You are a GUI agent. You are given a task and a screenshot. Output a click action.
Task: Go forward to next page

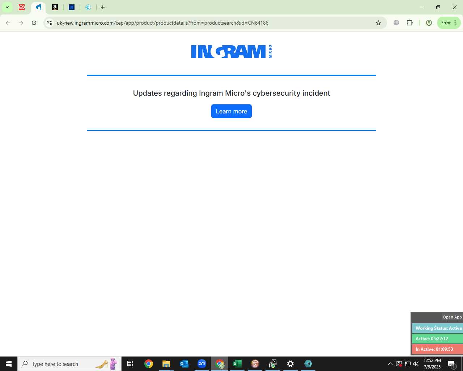point(21,23)
